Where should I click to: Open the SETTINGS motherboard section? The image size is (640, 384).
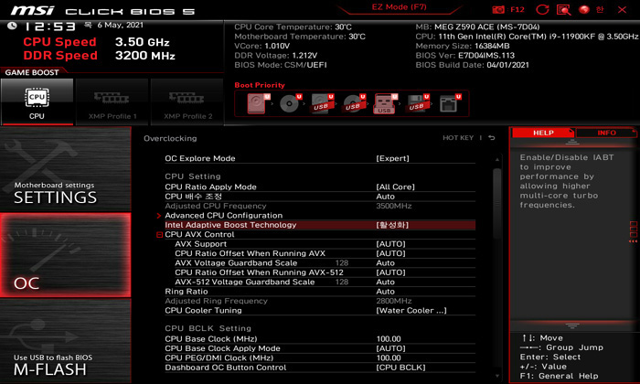55,192
